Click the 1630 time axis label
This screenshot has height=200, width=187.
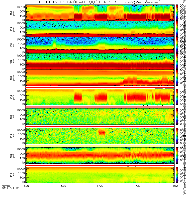tap(63, 186)
